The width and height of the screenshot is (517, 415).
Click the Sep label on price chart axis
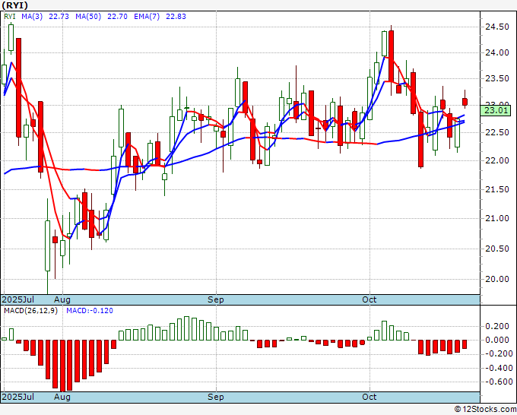pyautogui.click(x=216, y=299)
